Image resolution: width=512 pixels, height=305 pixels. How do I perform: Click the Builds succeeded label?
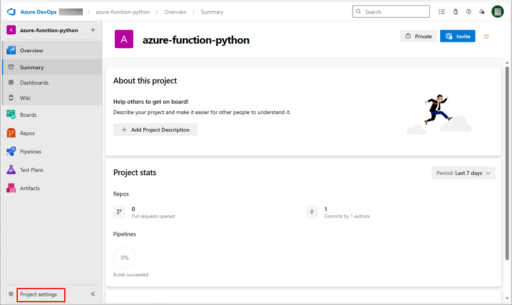[x=131, y=275]
